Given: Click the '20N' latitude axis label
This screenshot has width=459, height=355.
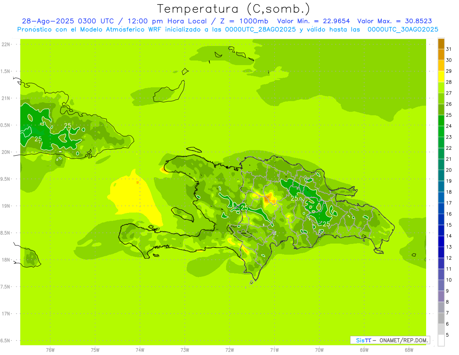Looking at the screenshot, I should [7, 152].
